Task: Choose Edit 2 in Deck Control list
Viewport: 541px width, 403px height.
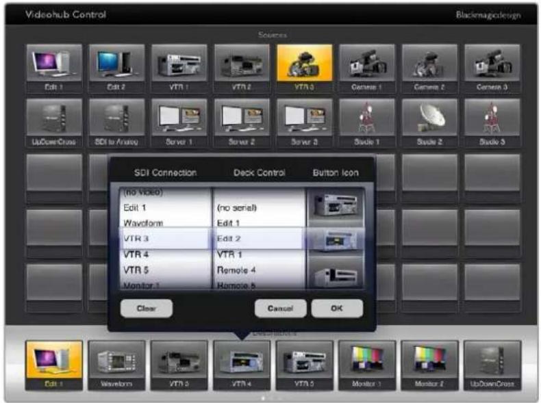Action: (x=259, y=239)
